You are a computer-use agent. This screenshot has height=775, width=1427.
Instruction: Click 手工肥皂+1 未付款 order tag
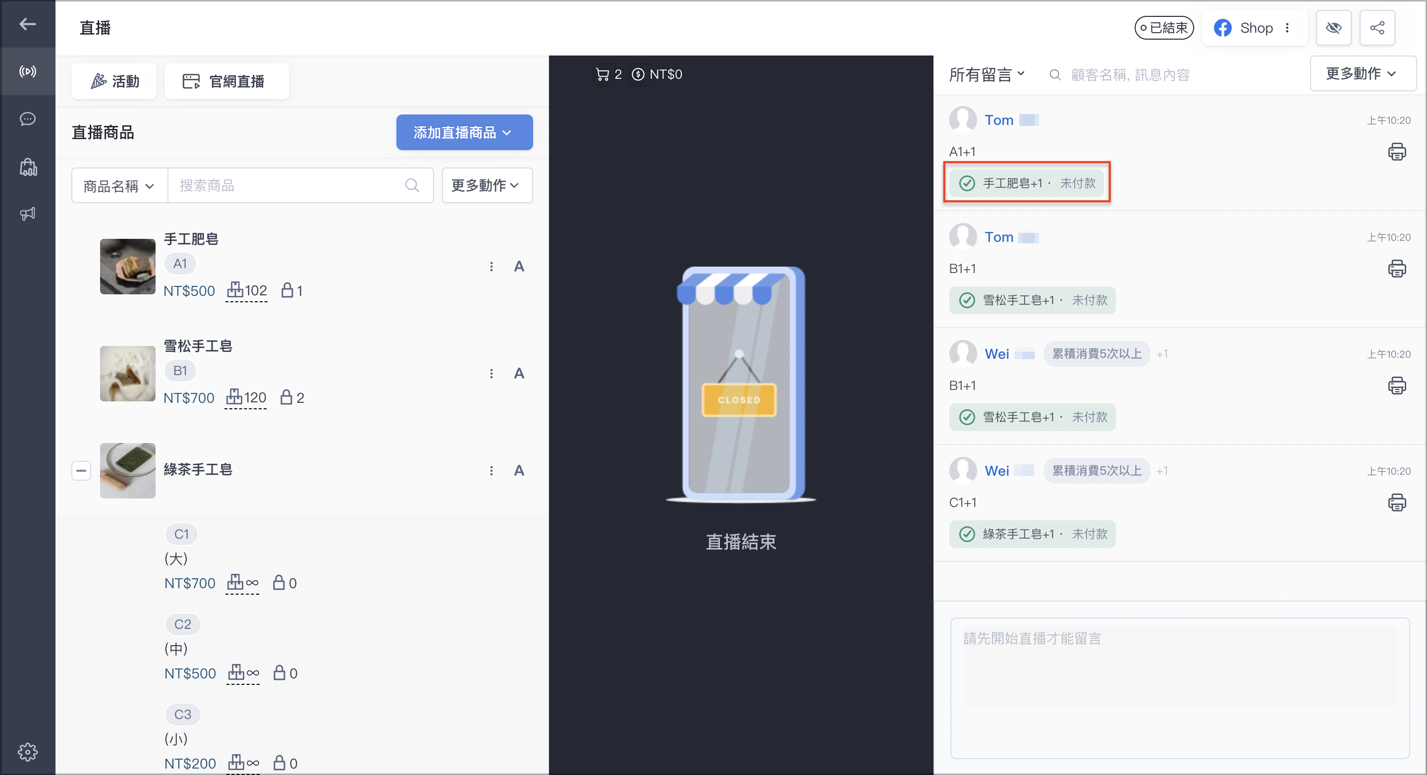tap(1027, 183)
